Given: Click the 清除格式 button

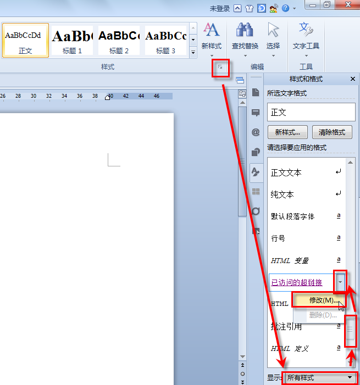Looking at the screenshot, I should pos(332,132).
